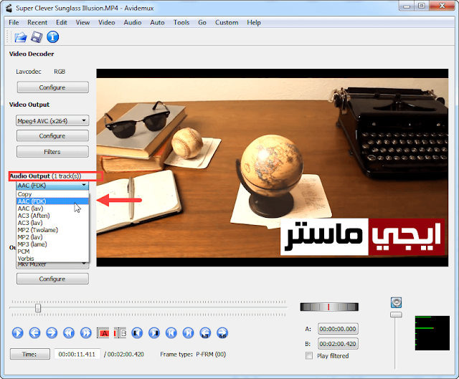Expand the Mkv Muxer output format dropdown
The height and width of the screenshot is (379, 459).
coord(52,264)
